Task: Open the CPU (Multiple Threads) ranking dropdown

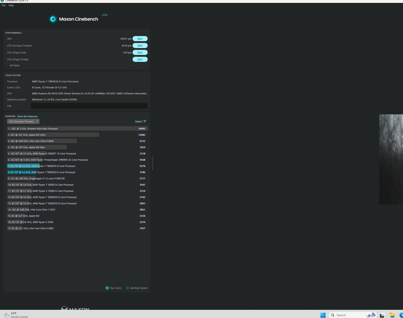Action: coord(23,121)
